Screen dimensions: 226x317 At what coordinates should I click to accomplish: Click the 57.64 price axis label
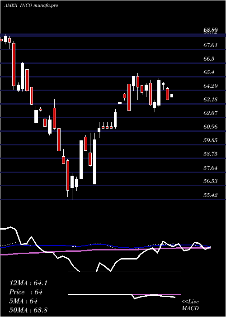(x=211, y=168)
